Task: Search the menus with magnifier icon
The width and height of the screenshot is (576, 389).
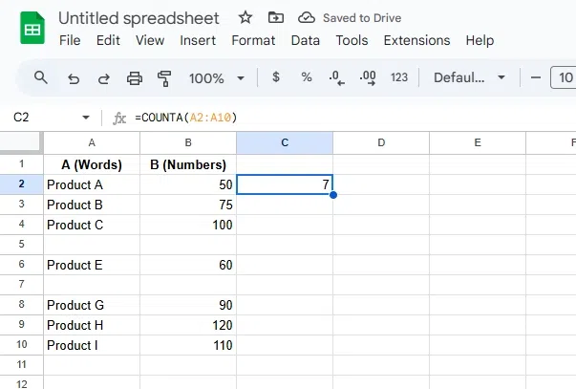Action: click(40, 77)
